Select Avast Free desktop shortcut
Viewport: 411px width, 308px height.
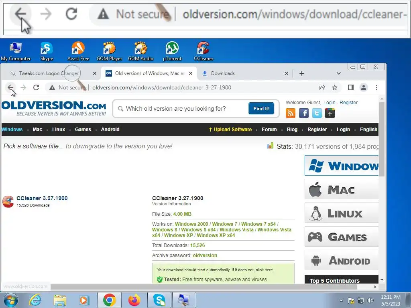pyautogui.click(x=78, y=52)
